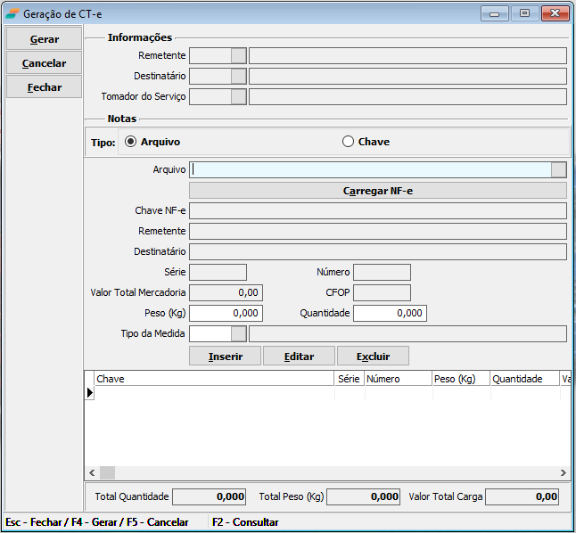Click the lookup button beside Remetente field
The height and width of the screenshot is (533, 576).
[238, 55]
